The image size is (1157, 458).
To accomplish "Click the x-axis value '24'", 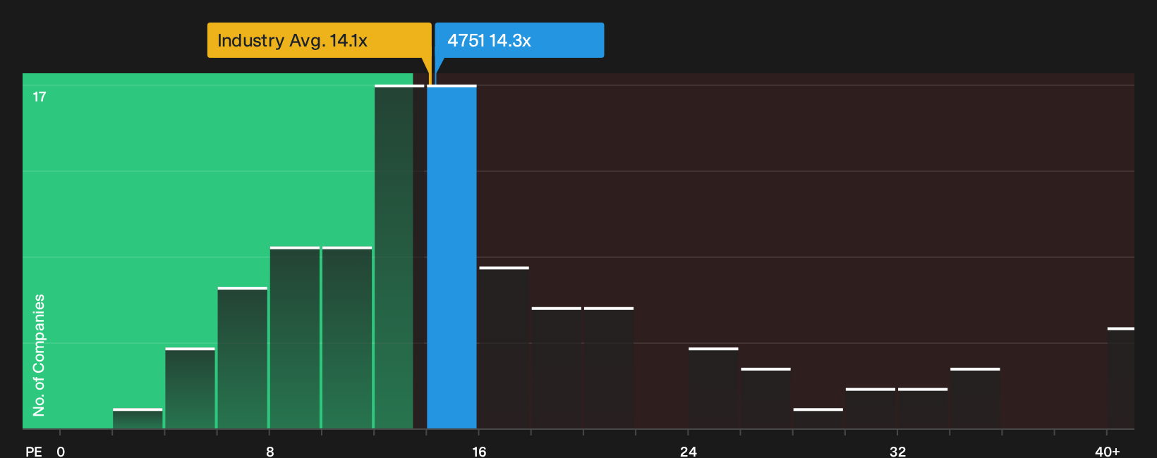I will pyautogui.click(x=689, y=451).
